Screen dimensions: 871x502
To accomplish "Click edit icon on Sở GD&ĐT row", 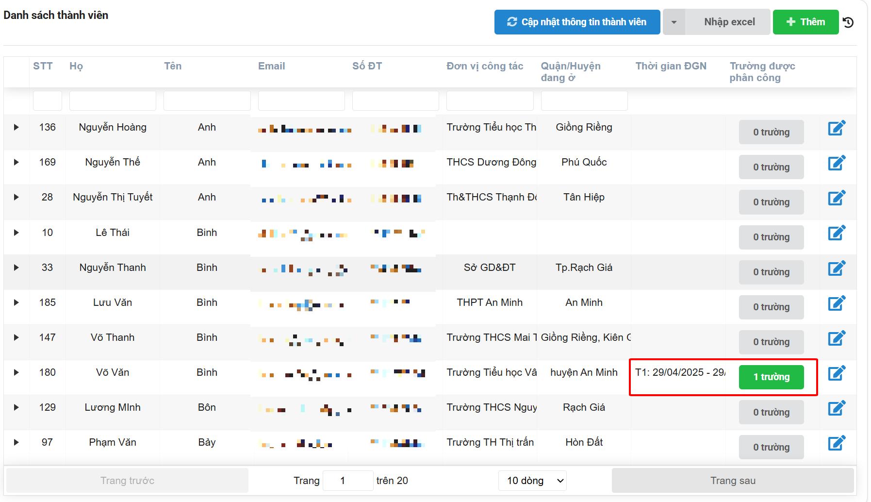I will tap(837, 268).
